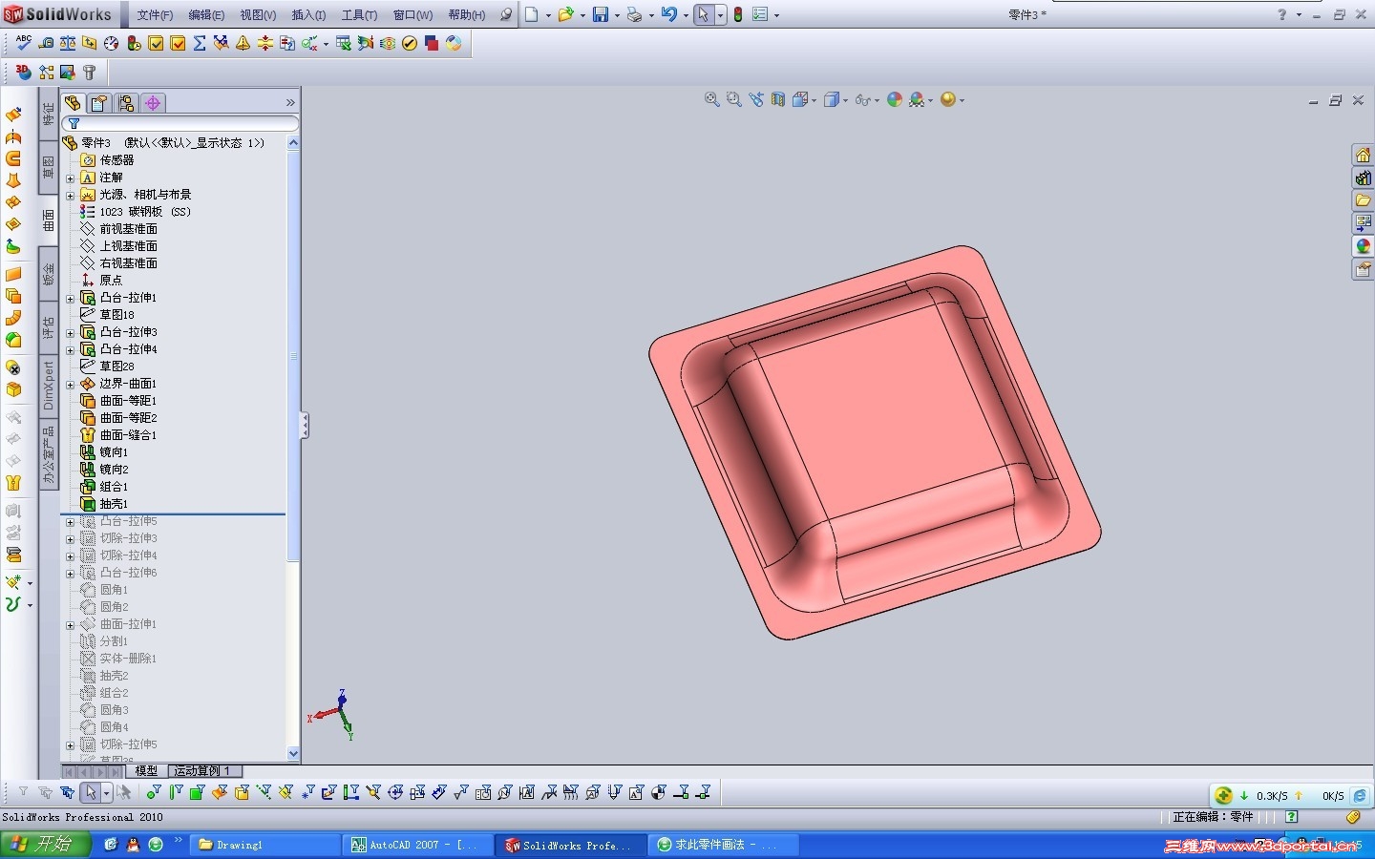Image resolution: width=1375 pixels, height=859 pixels.
Task: Switch to ConfigurationManager tab icon
Action: tap(126, 102)
